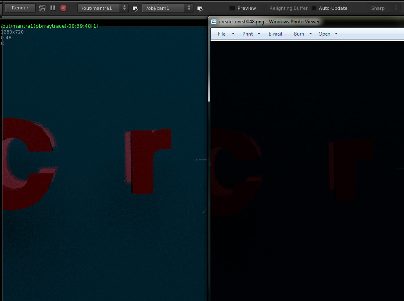Open the Sharp filter dropdown
404x301 pixels.
[x=384, y=8]
